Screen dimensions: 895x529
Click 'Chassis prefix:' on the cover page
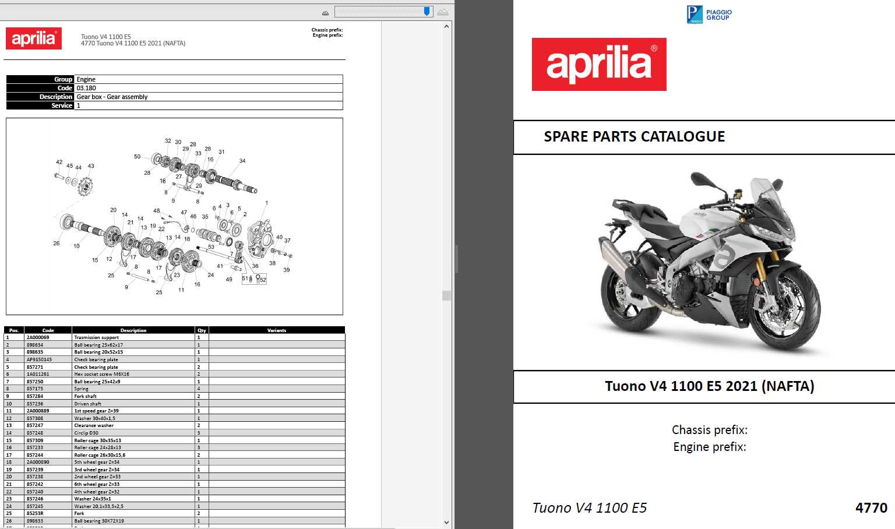coord(709,430)
